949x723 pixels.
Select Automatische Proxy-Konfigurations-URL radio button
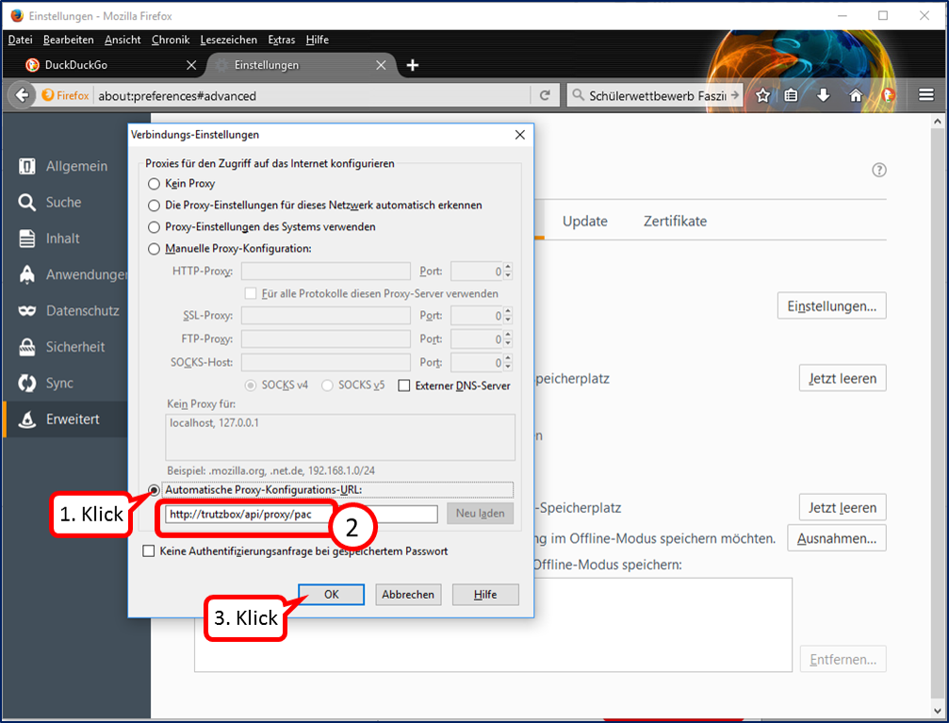[154, 490]
